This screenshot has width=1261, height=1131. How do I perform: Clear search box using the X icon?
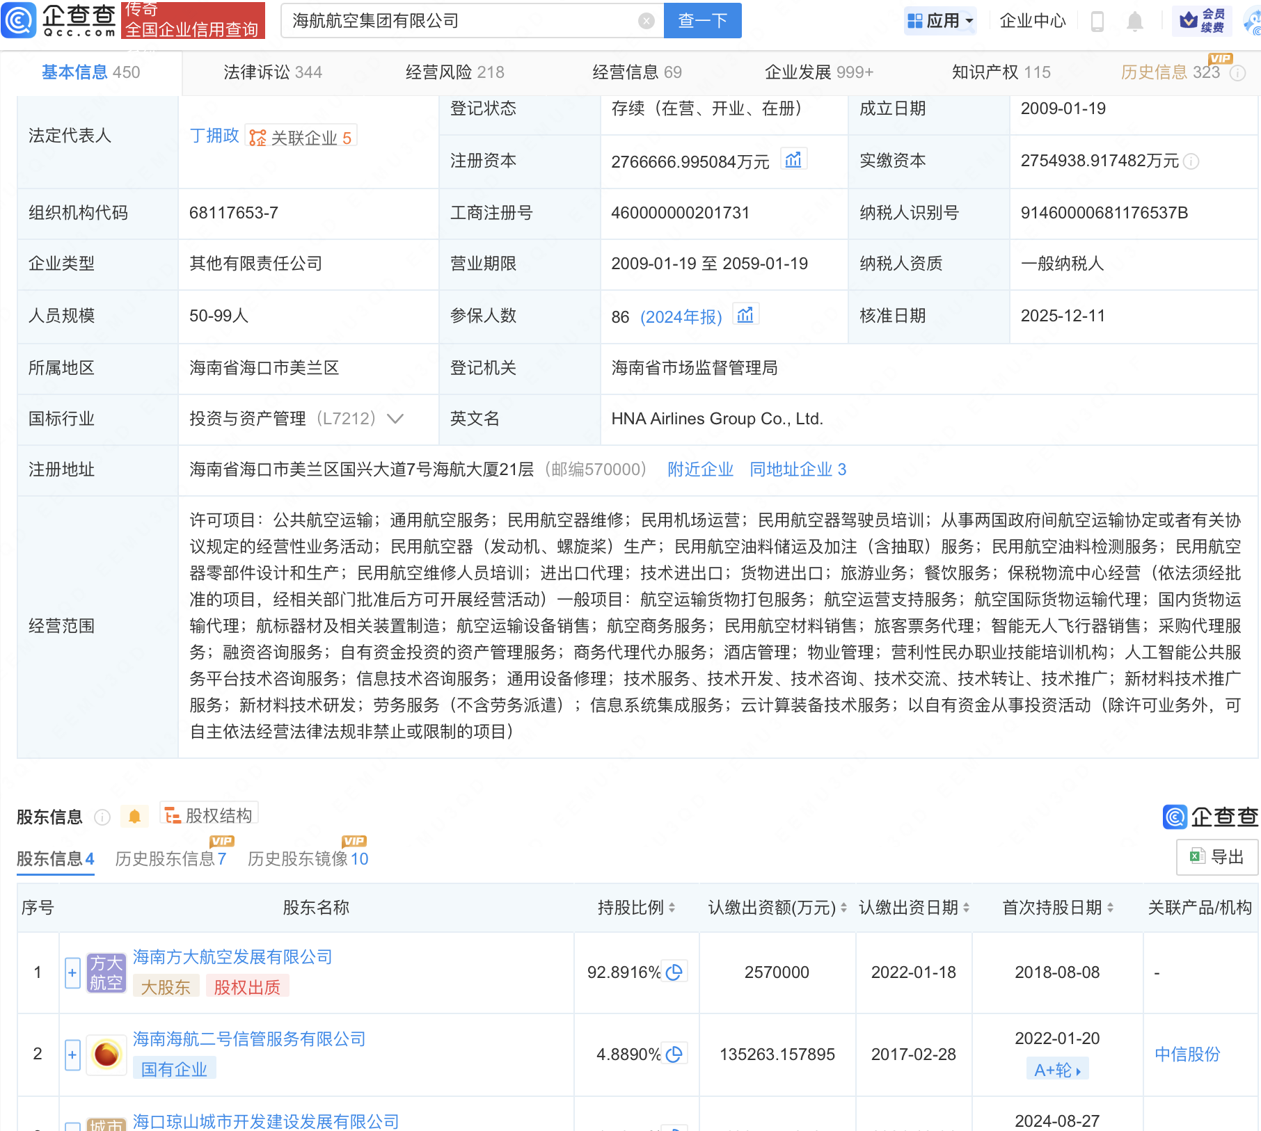[647, 21]
